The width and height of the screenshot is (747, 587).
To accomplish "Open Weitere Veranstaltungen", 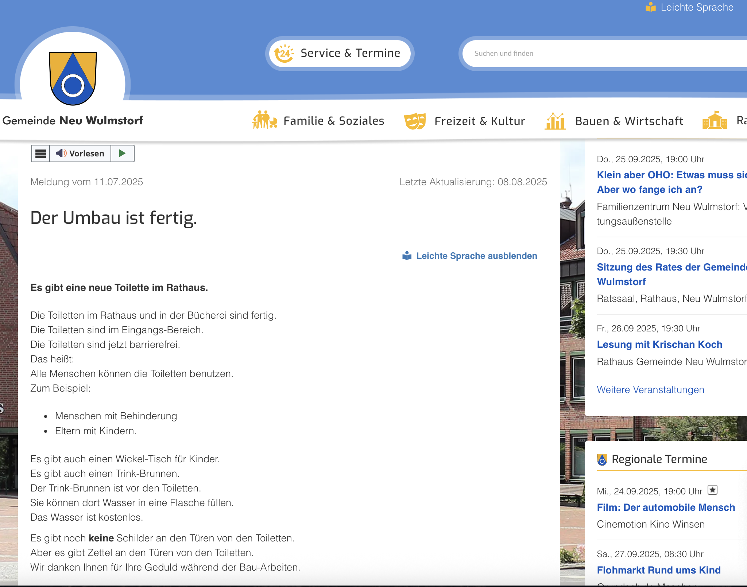I will pyautogui.click(x=650, y=389).
